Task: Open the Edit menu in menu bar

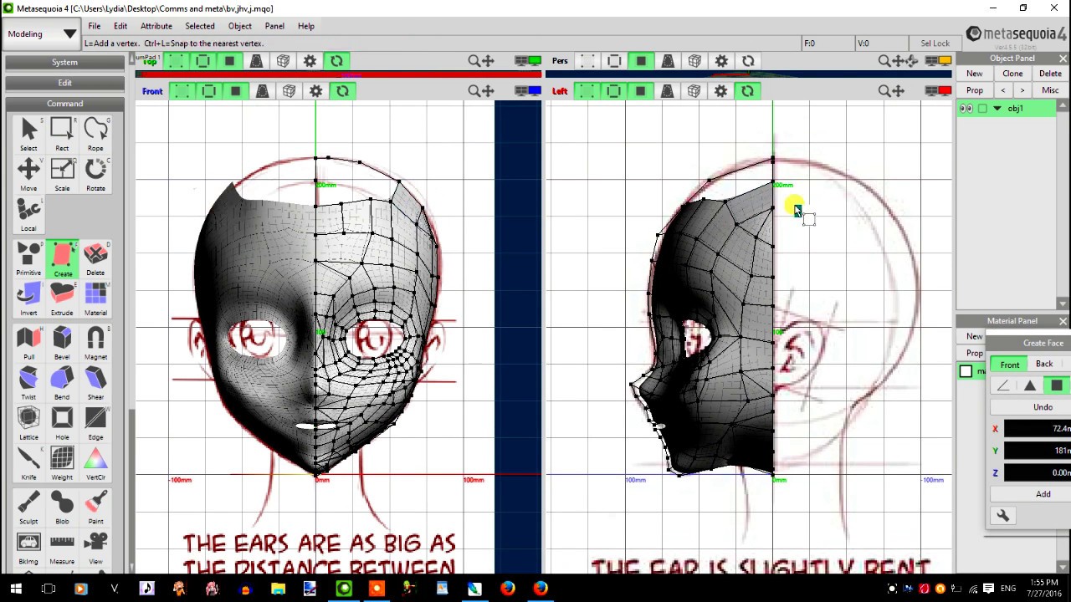Action: pos(120,26)
